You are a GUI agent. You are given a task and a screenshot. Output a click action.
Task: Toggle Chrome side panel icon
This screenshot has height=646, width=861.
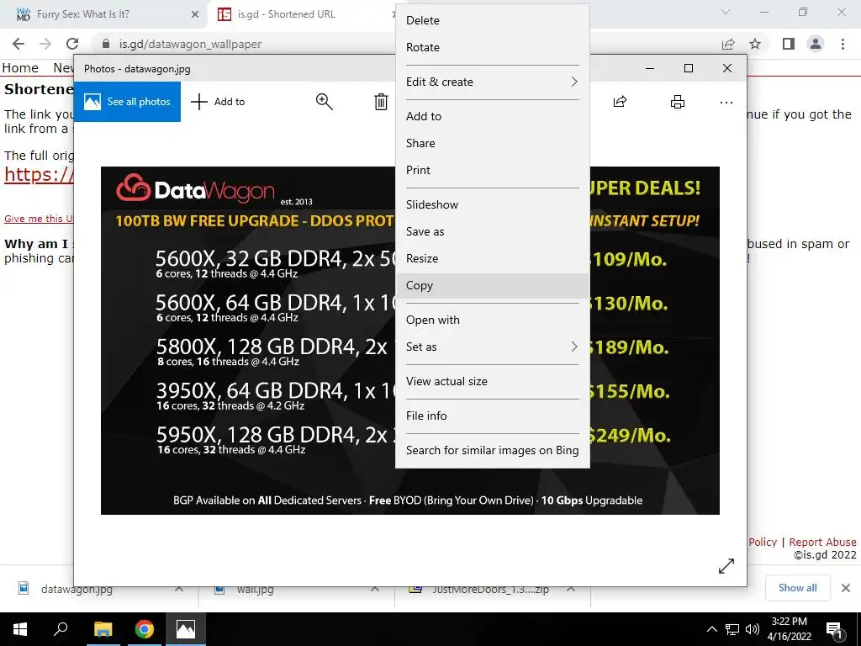coord(789,44)
